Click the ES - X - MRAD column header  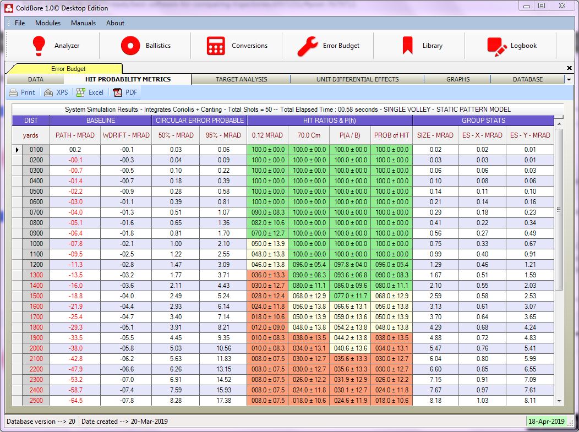point(482,135)
